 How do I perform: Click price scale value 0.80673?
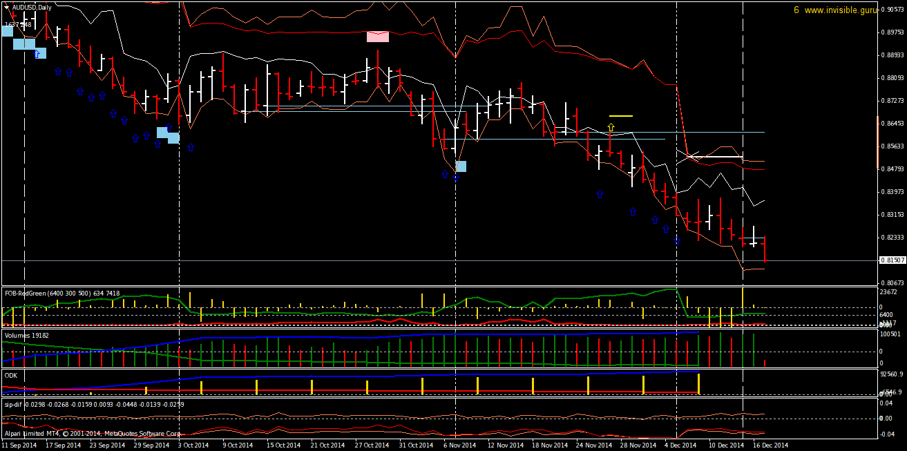click(893, 283)
